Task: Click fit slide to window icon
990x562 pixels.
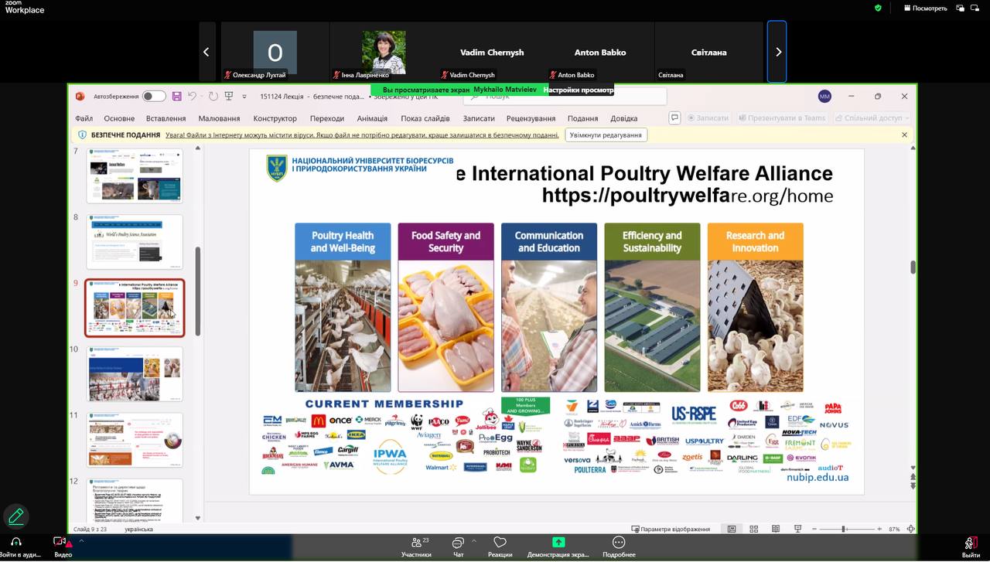Action: click(x=910, y=529)
